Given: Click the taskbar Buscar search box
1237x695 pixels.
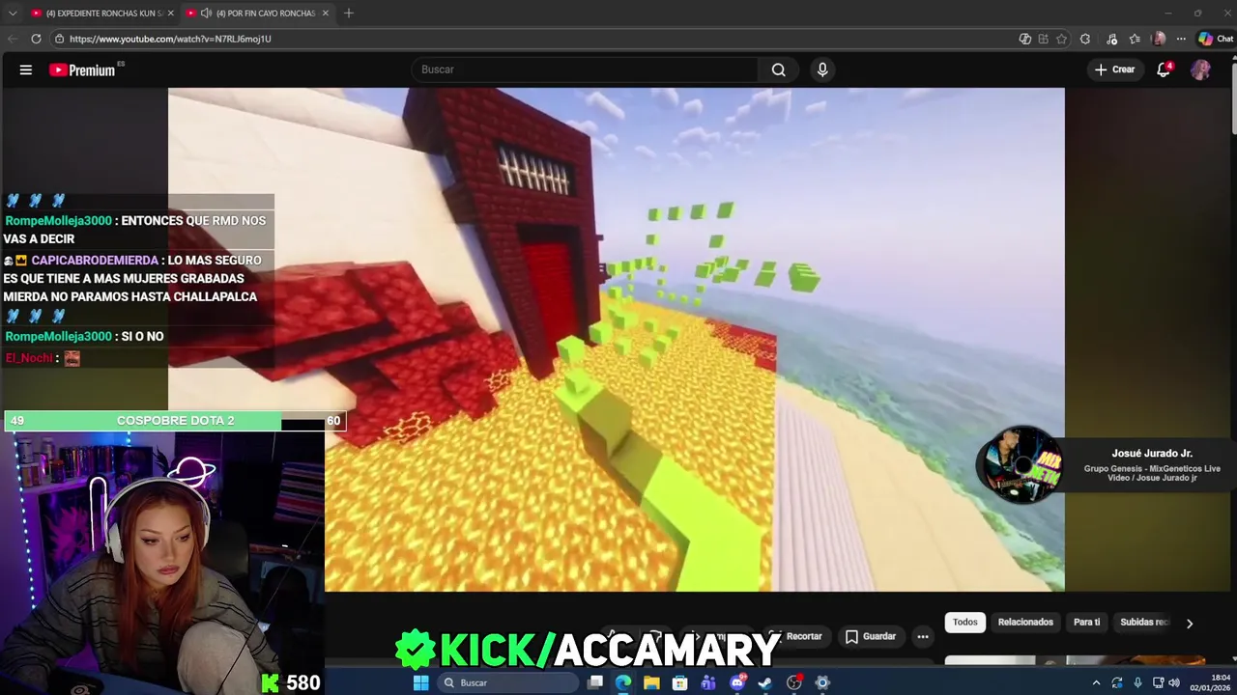Looking at the screenshot, I should coord(507,682).
